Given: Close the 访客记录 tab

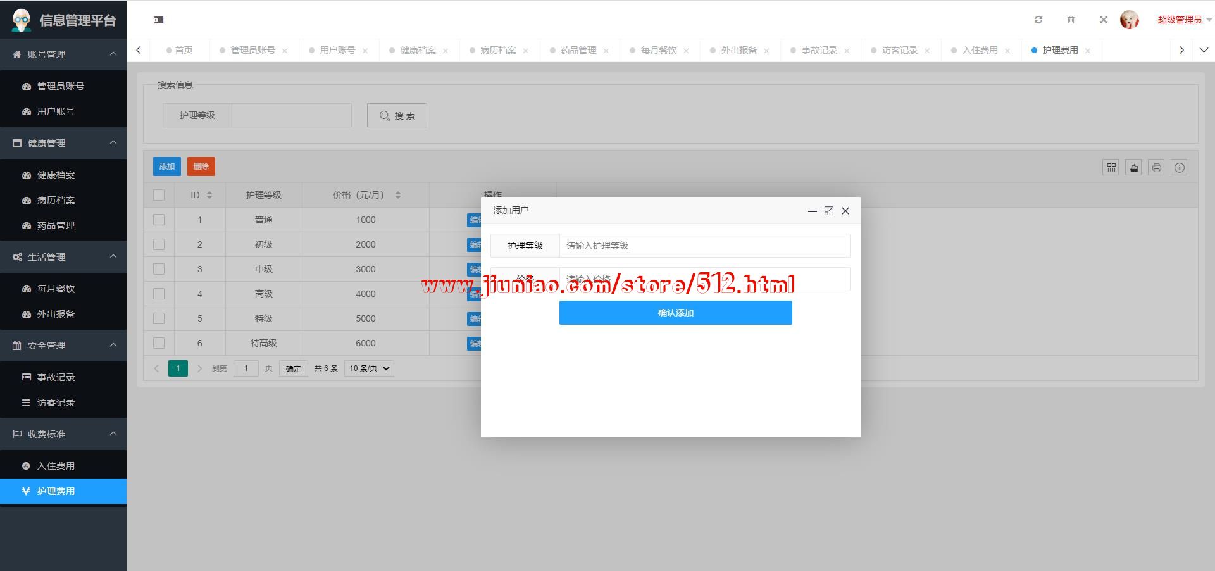Looking at the screenshot, I should tap(927, 51).
